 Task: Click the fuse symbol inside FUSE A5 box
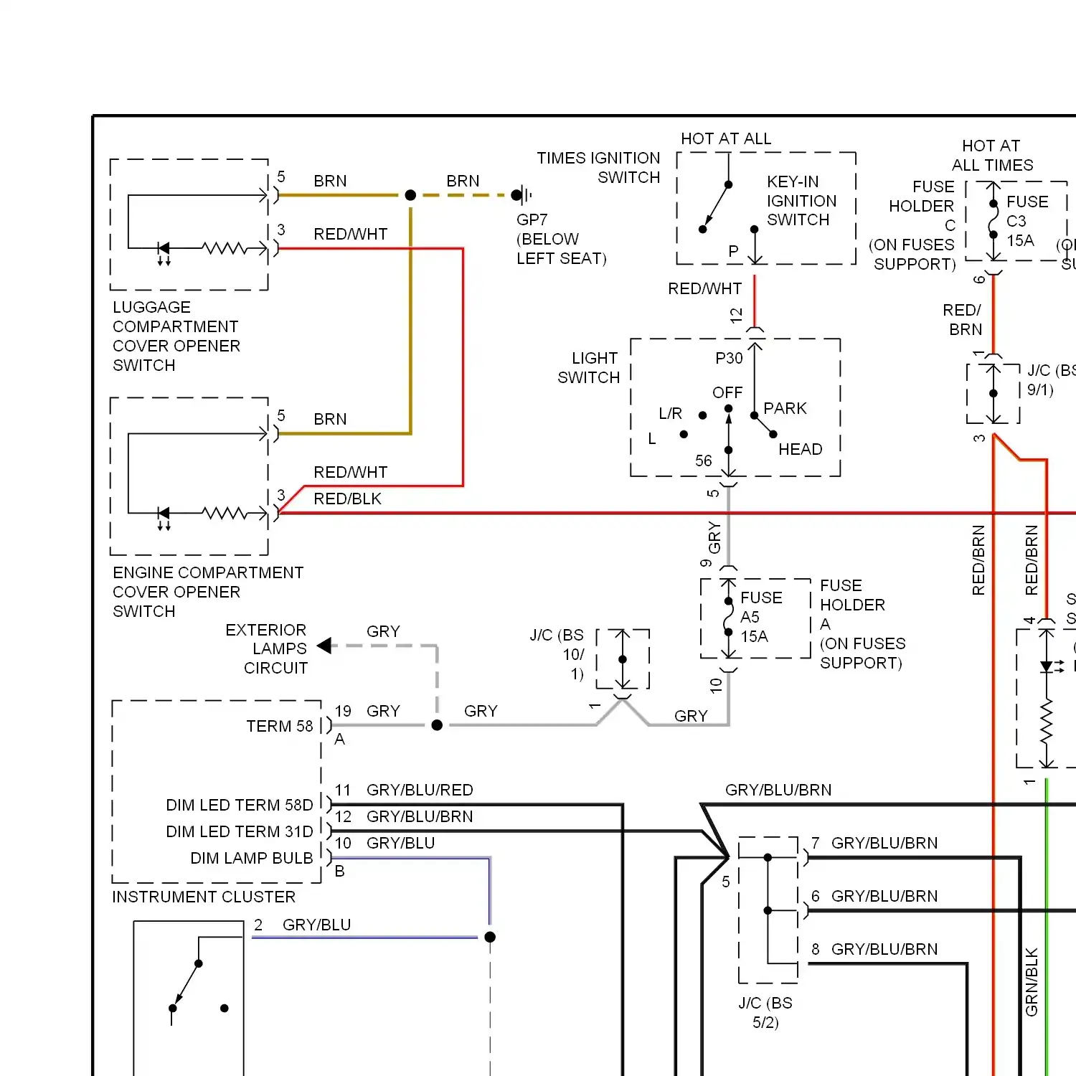tap(728, 617)
